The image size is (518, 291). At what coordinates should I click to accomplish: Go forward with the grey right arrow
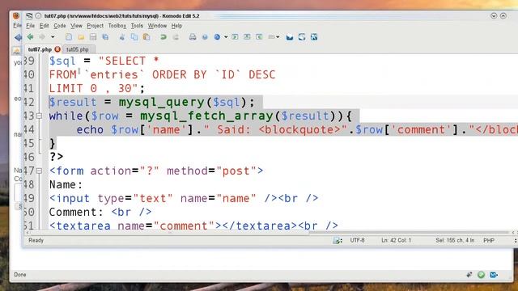pyautogui.click(x=42, y=37)
